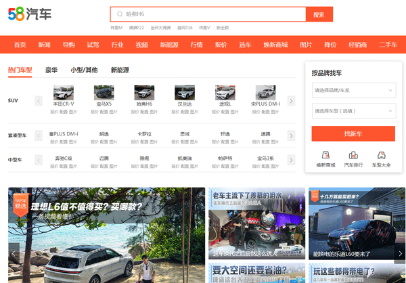Open 降价 navigation item
This screenshot has width=406, height=283.
(x=330, y=45)
